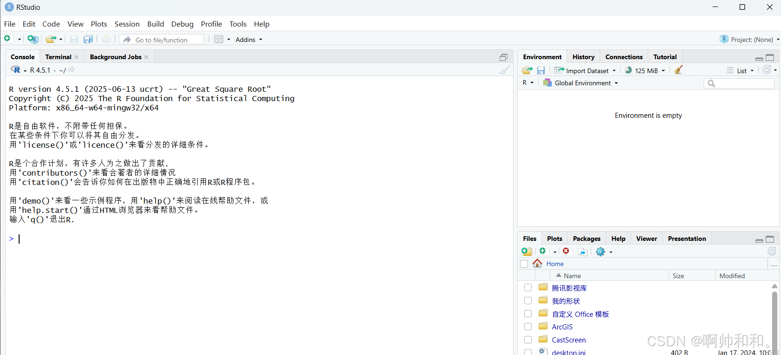Viewport: 781px width, 355px height.
Task: Save workspace icon in Environment pane
Action: (x=541, y=70)
